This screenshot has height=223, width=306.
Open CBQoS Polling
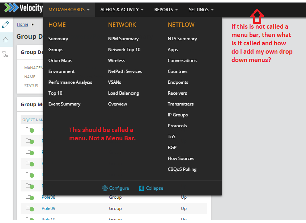(182, 169)
